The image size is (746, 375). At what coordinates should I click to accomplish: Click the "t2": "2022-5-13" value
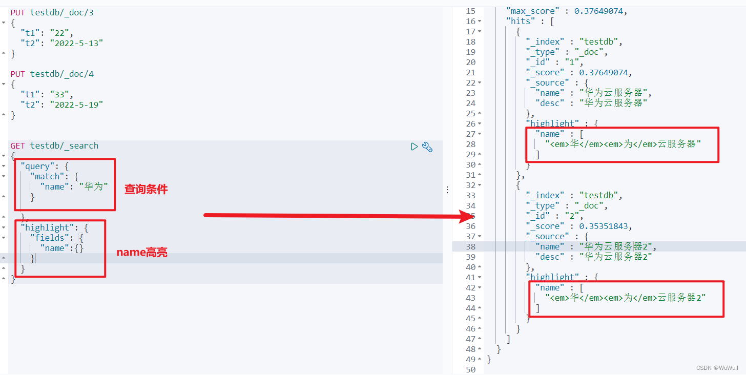76,43
